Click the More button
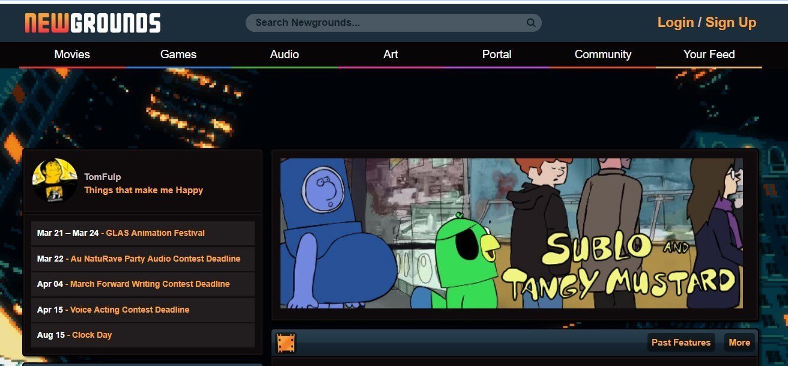The width and height of the screenshot is (788, 366). (739, 343)
